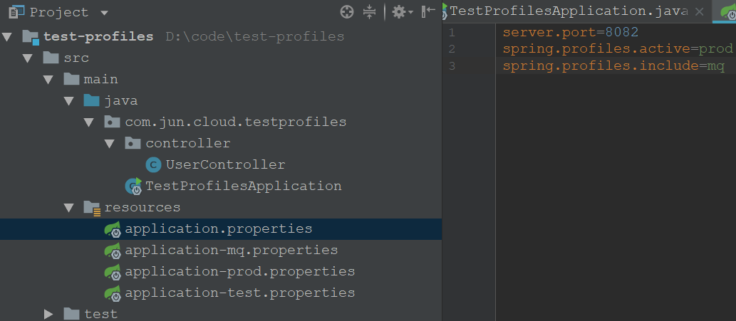Open the Project view dropdown arrow
Image resolution: width=736 pixels, height=321 pixels.
pos(104,13)
